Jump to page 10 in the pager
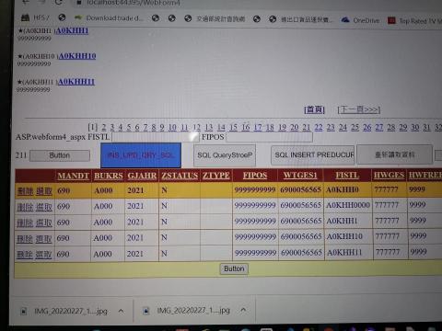This screenshot has height=331, width=442. pos(172,127)
